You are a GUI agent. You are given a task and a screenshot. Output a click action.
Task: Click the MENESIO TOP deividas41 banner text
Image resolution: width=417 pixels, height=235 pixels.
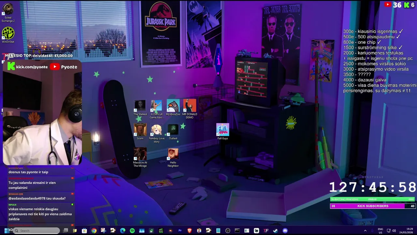pyautogui.click(x=39, y=56)
